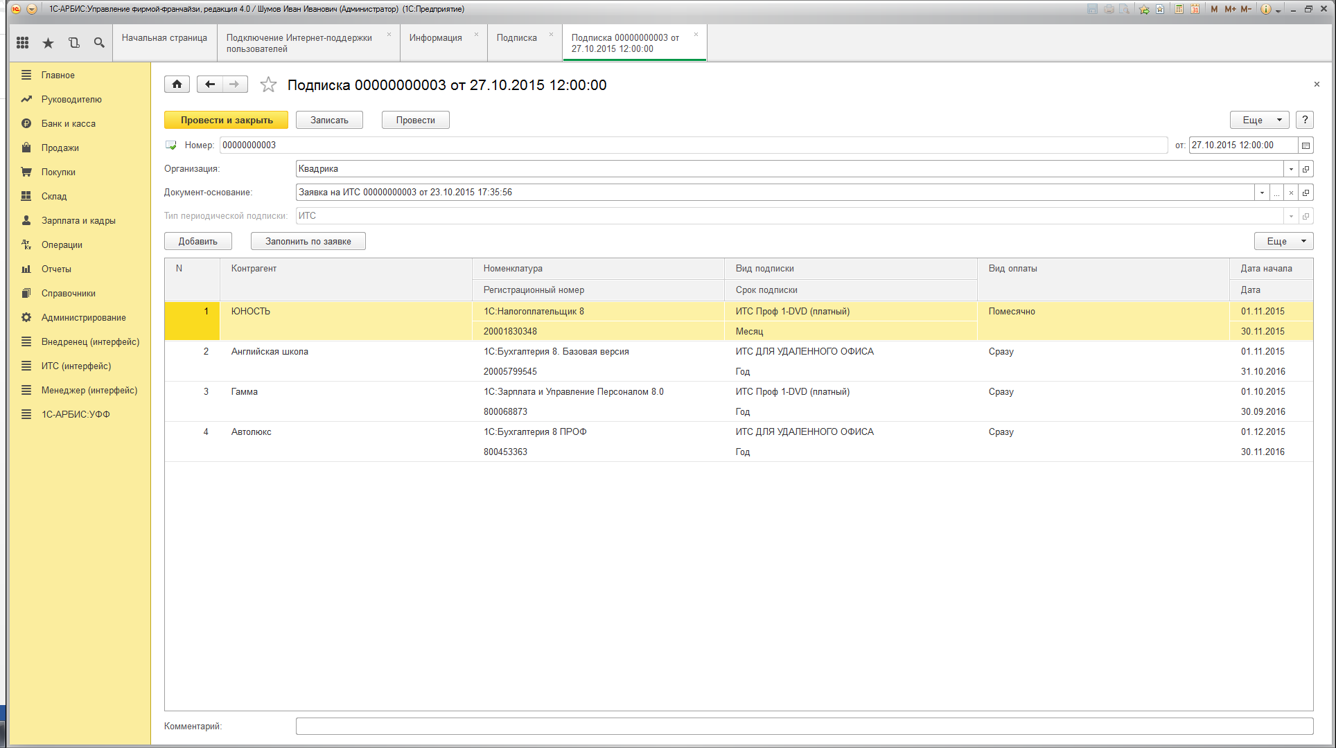Open help with the question mark button

click(1305, 120)
